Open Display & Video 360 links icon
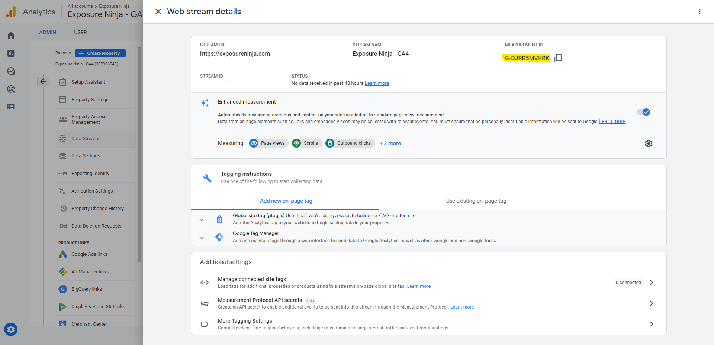 (x=62, y=306)
